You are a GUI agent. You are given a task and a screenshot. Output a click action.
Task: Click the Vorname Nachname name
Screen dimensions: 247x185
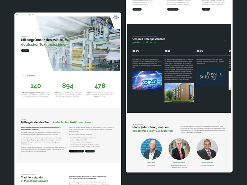click(207, 162)
